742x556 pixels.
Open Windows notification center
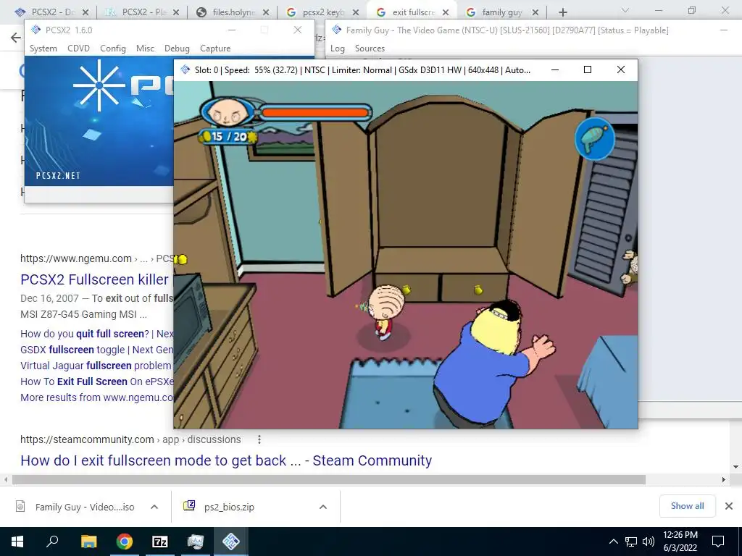click(718, 542)
